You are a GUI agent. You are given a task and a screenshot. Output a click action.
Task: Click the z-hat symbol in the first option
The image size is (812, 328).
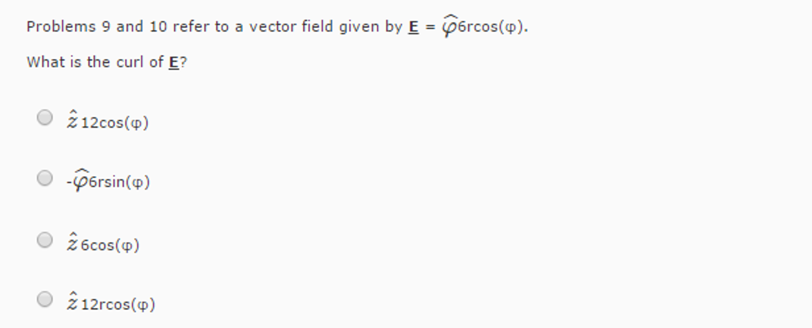[x=72, y=119]
